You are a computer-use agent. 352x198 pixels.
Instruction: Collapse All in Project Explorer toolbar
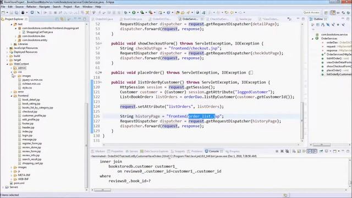point(57,19)
